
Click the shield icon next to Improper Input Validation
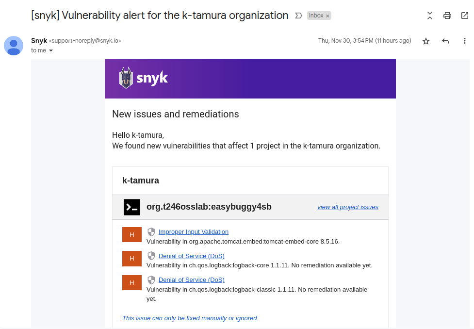click(151, 231)
